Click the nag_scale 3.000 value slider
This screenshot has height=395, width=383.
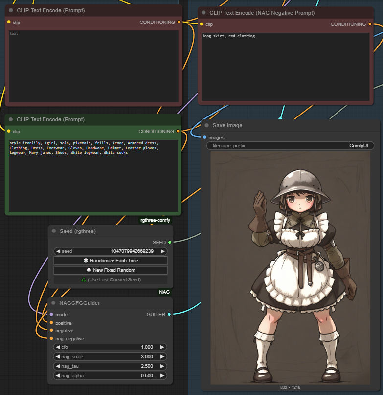tap(110, 356)
